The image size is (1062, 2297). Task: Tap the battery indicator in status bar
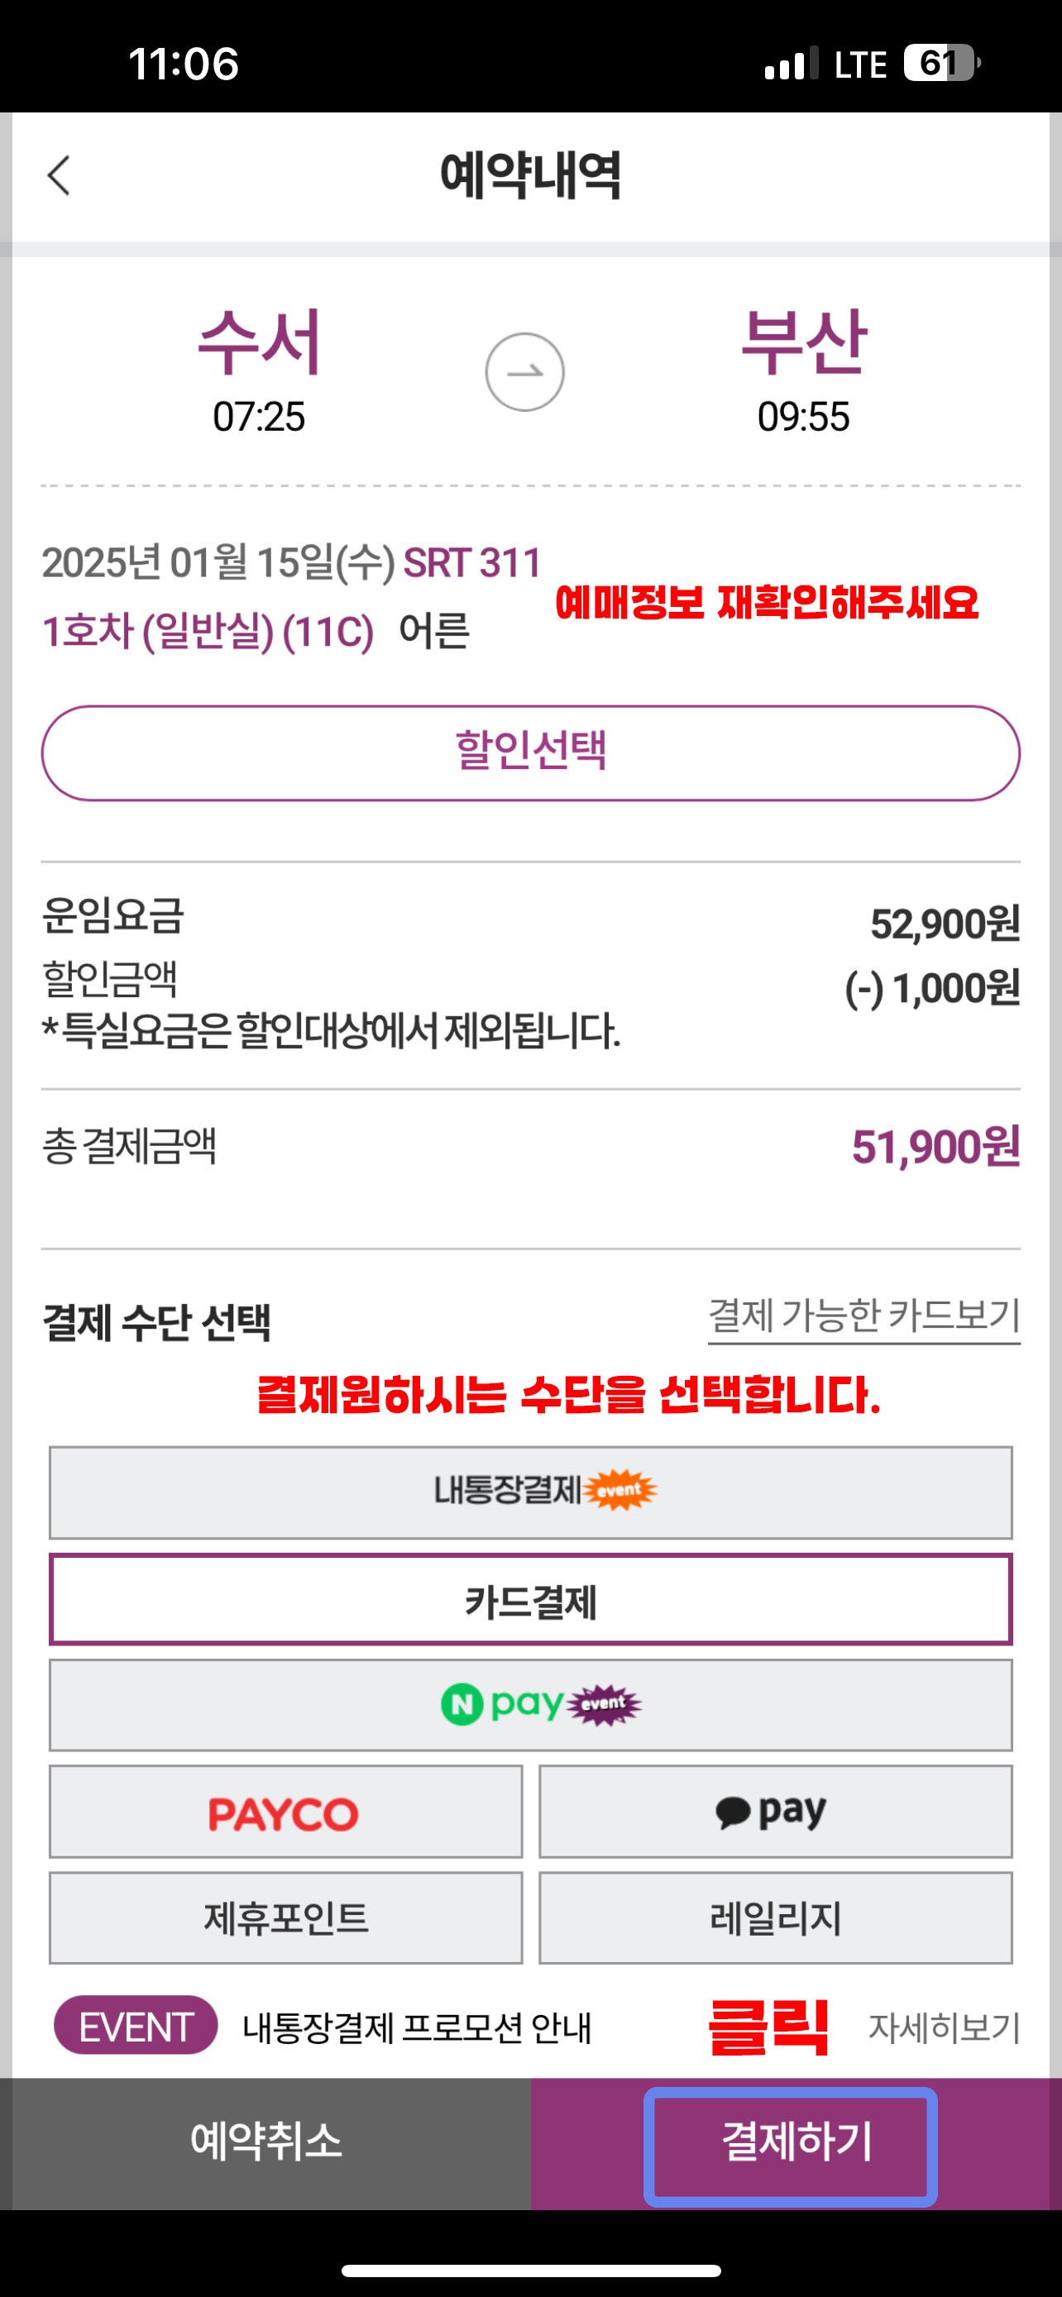click(941, 64)
